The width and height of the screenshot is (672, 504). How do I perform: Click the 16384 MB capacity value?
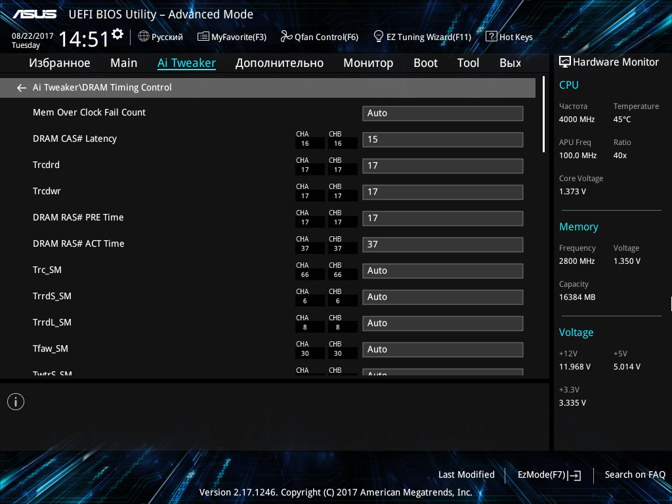tap(577, 297)
